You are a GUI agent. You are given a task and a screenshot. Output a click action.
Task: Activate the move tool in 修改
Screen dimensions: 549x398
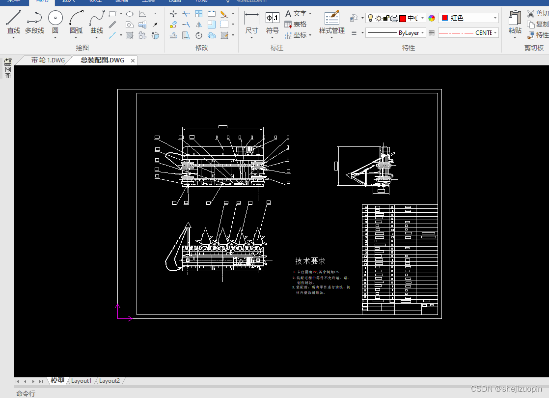coord(173,14)
